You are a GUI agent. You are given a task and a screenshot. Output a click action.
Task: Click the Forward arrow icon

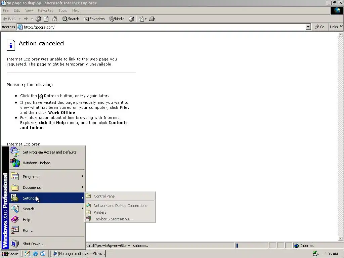(x=26, y=19)
